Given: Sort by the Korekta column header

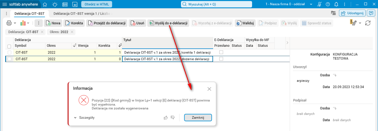Looking at the screenshot, I should click(x=110, y=46).
